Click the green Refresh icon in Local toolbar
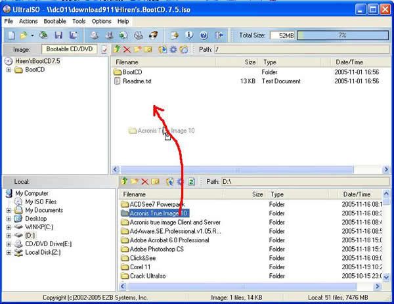This screenshot has height=304, width=394. tap(192, 182)
